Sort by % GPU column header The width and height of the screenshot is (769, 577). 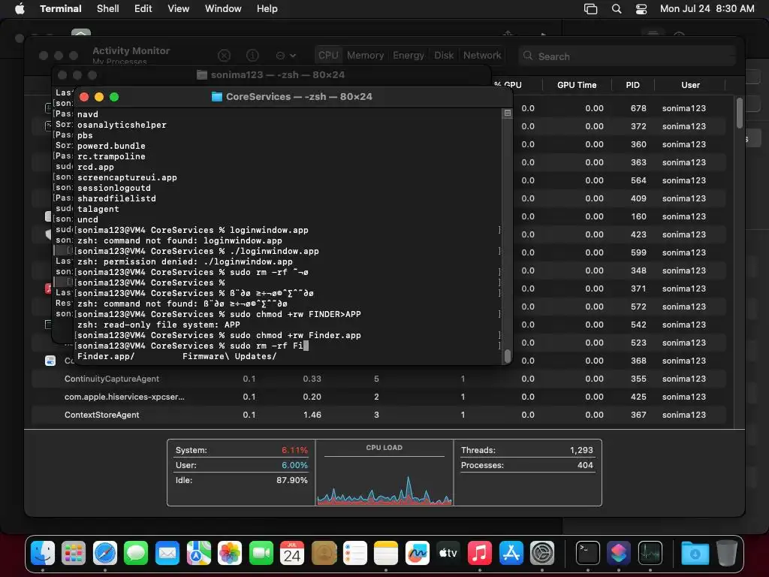click(510, 85)
